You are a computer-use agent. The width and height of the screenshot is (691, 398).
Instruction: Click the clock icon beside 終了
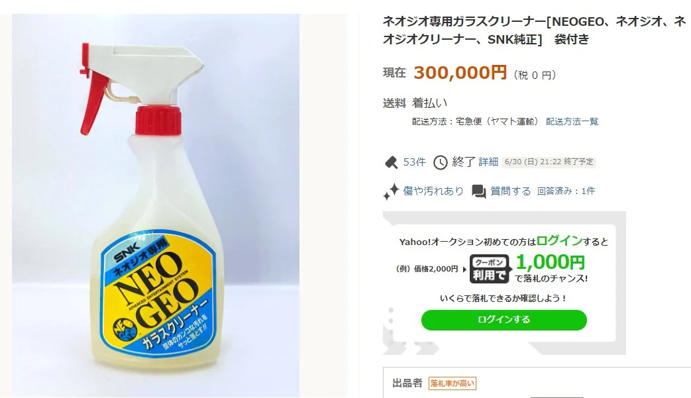(x=441, y=162)
